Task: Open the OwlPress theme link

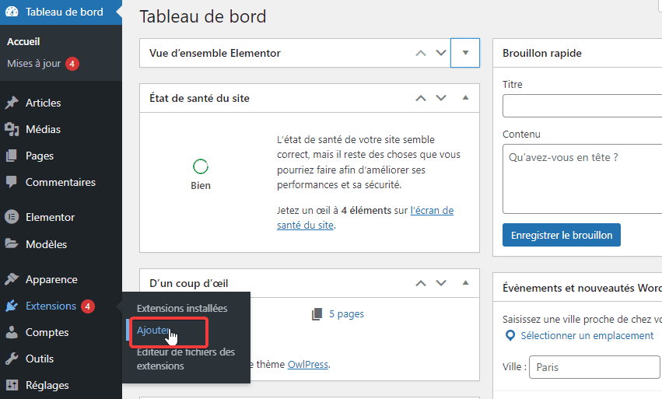Action: click(x=308, y=364)
